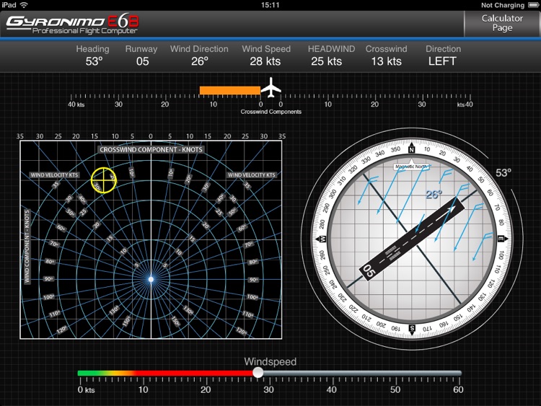Click the Heading label
Screen dimensions: 541x406
pos(92,49)
